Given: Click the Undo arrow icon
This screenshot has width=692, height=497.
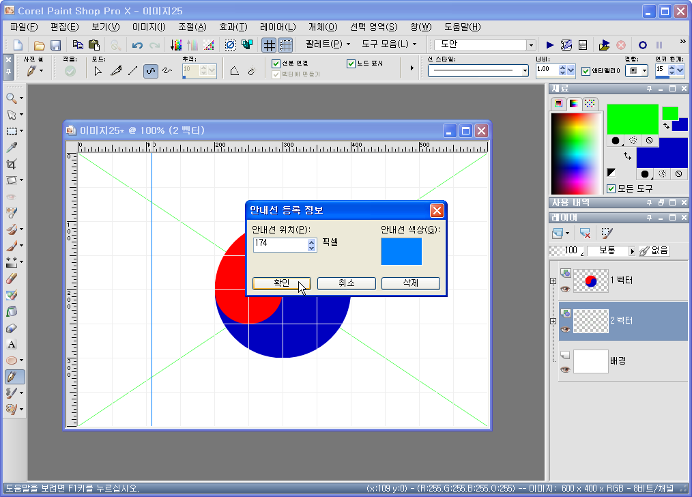Looking at the screenshot, I should (x=137, y=45).
